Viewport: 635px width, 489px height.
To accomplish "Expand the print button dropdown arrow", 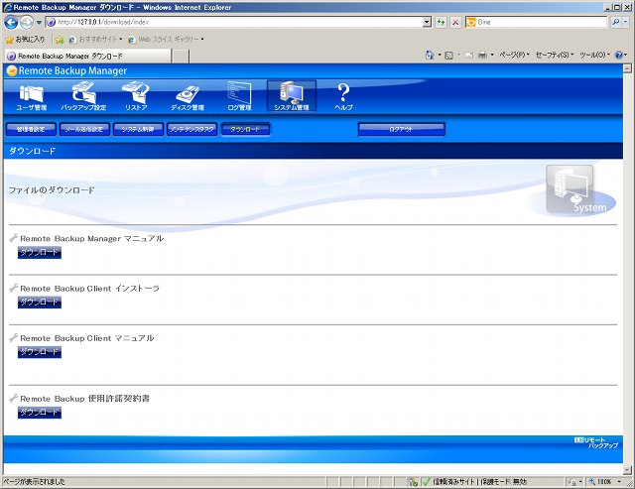I will click(492, 56).
